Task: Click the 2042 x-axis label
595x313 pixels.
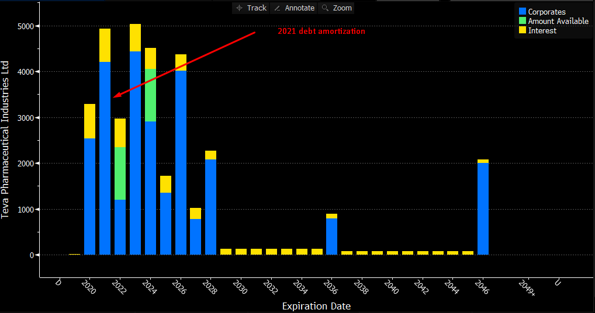Action: click(x=421, y=287)
